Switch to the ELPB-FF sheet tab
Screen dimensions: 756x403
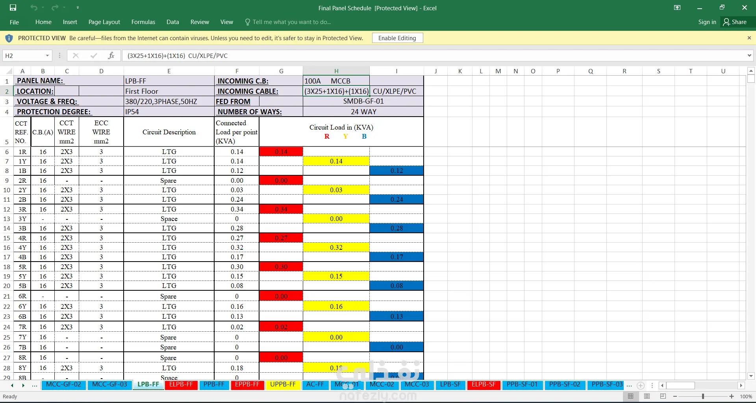click(x=181, y=384)
